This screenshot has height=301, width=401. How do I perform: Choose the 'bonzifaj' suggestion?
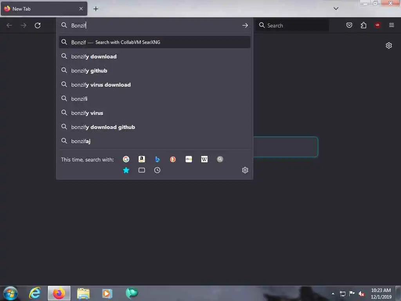click(x=154, y=141)
